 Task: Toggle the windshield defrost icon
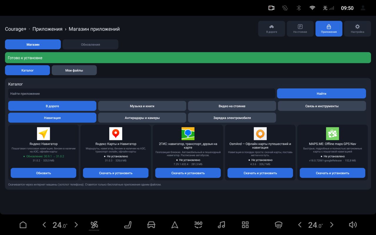tap(278, 225)
